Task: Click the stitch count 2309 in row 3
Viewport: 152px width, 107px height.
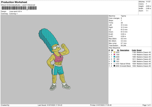Action: 117,57
